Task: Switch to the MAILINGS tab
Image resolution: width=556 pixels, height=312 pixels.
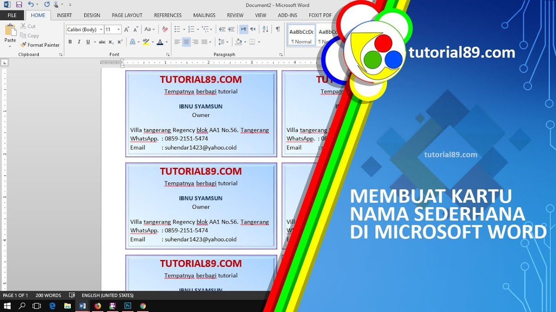Action: [204, 15]
